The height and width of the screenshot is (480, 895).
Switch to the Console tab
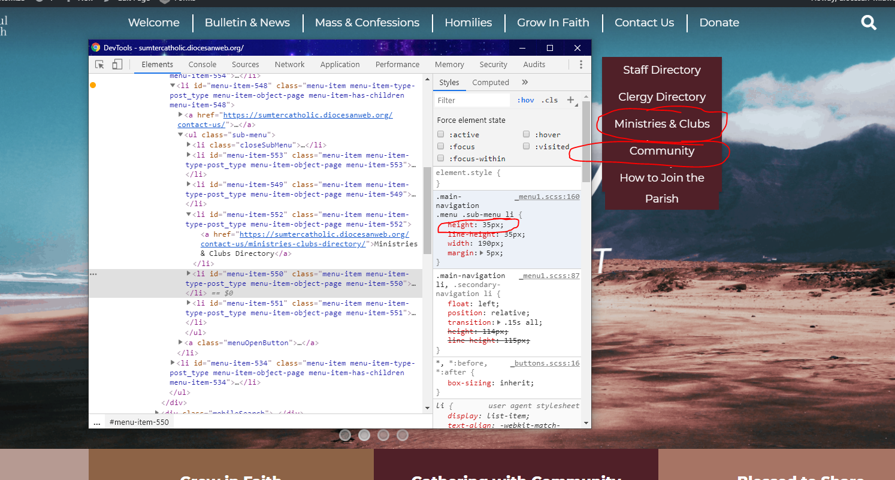pyautogui.click(x=202, y=65)
